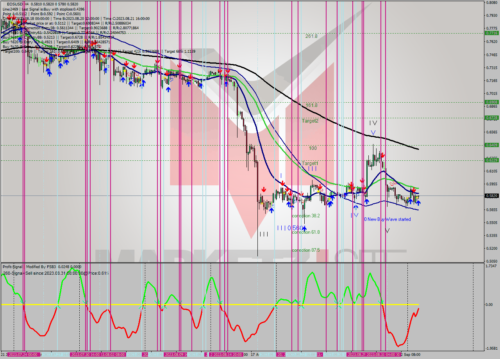Click the green 0.7716 price tag
Image resolution: width=500 pixels, height=359 pixels.
pyautogui.click(x=491, y=33)
